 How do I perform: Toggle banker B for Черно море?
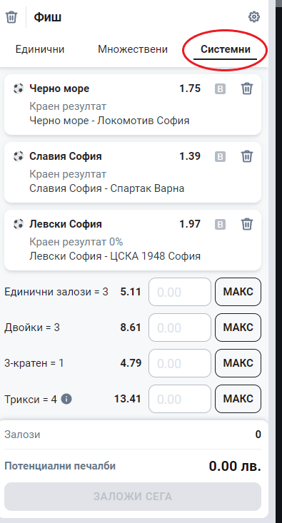220,89
